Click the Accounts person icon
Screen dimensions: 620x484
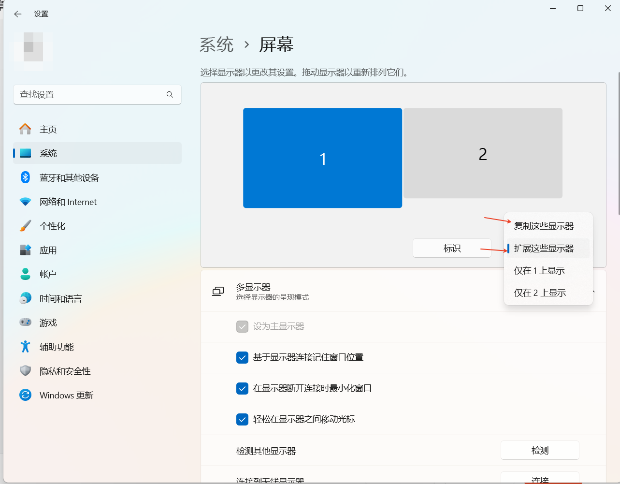coord(25,274)
